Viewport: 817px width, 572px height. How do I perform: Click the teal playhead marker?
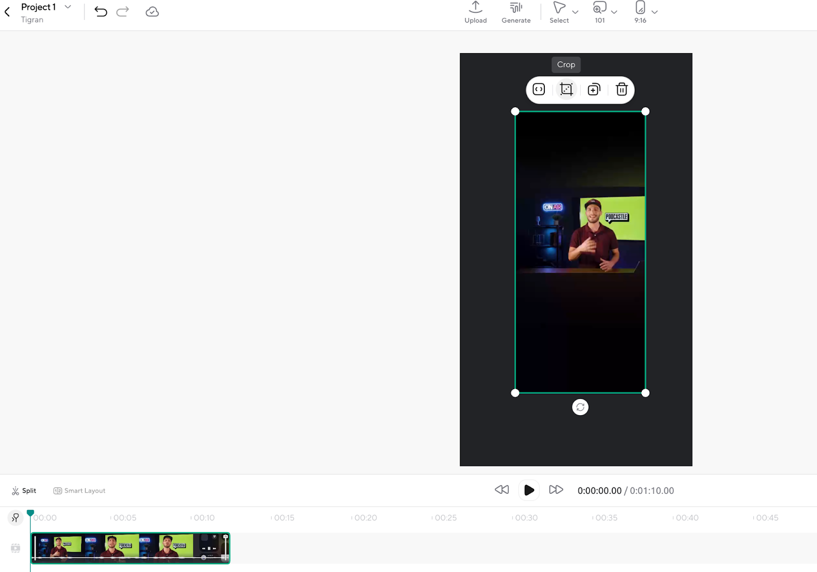click(x=30, y=513)
